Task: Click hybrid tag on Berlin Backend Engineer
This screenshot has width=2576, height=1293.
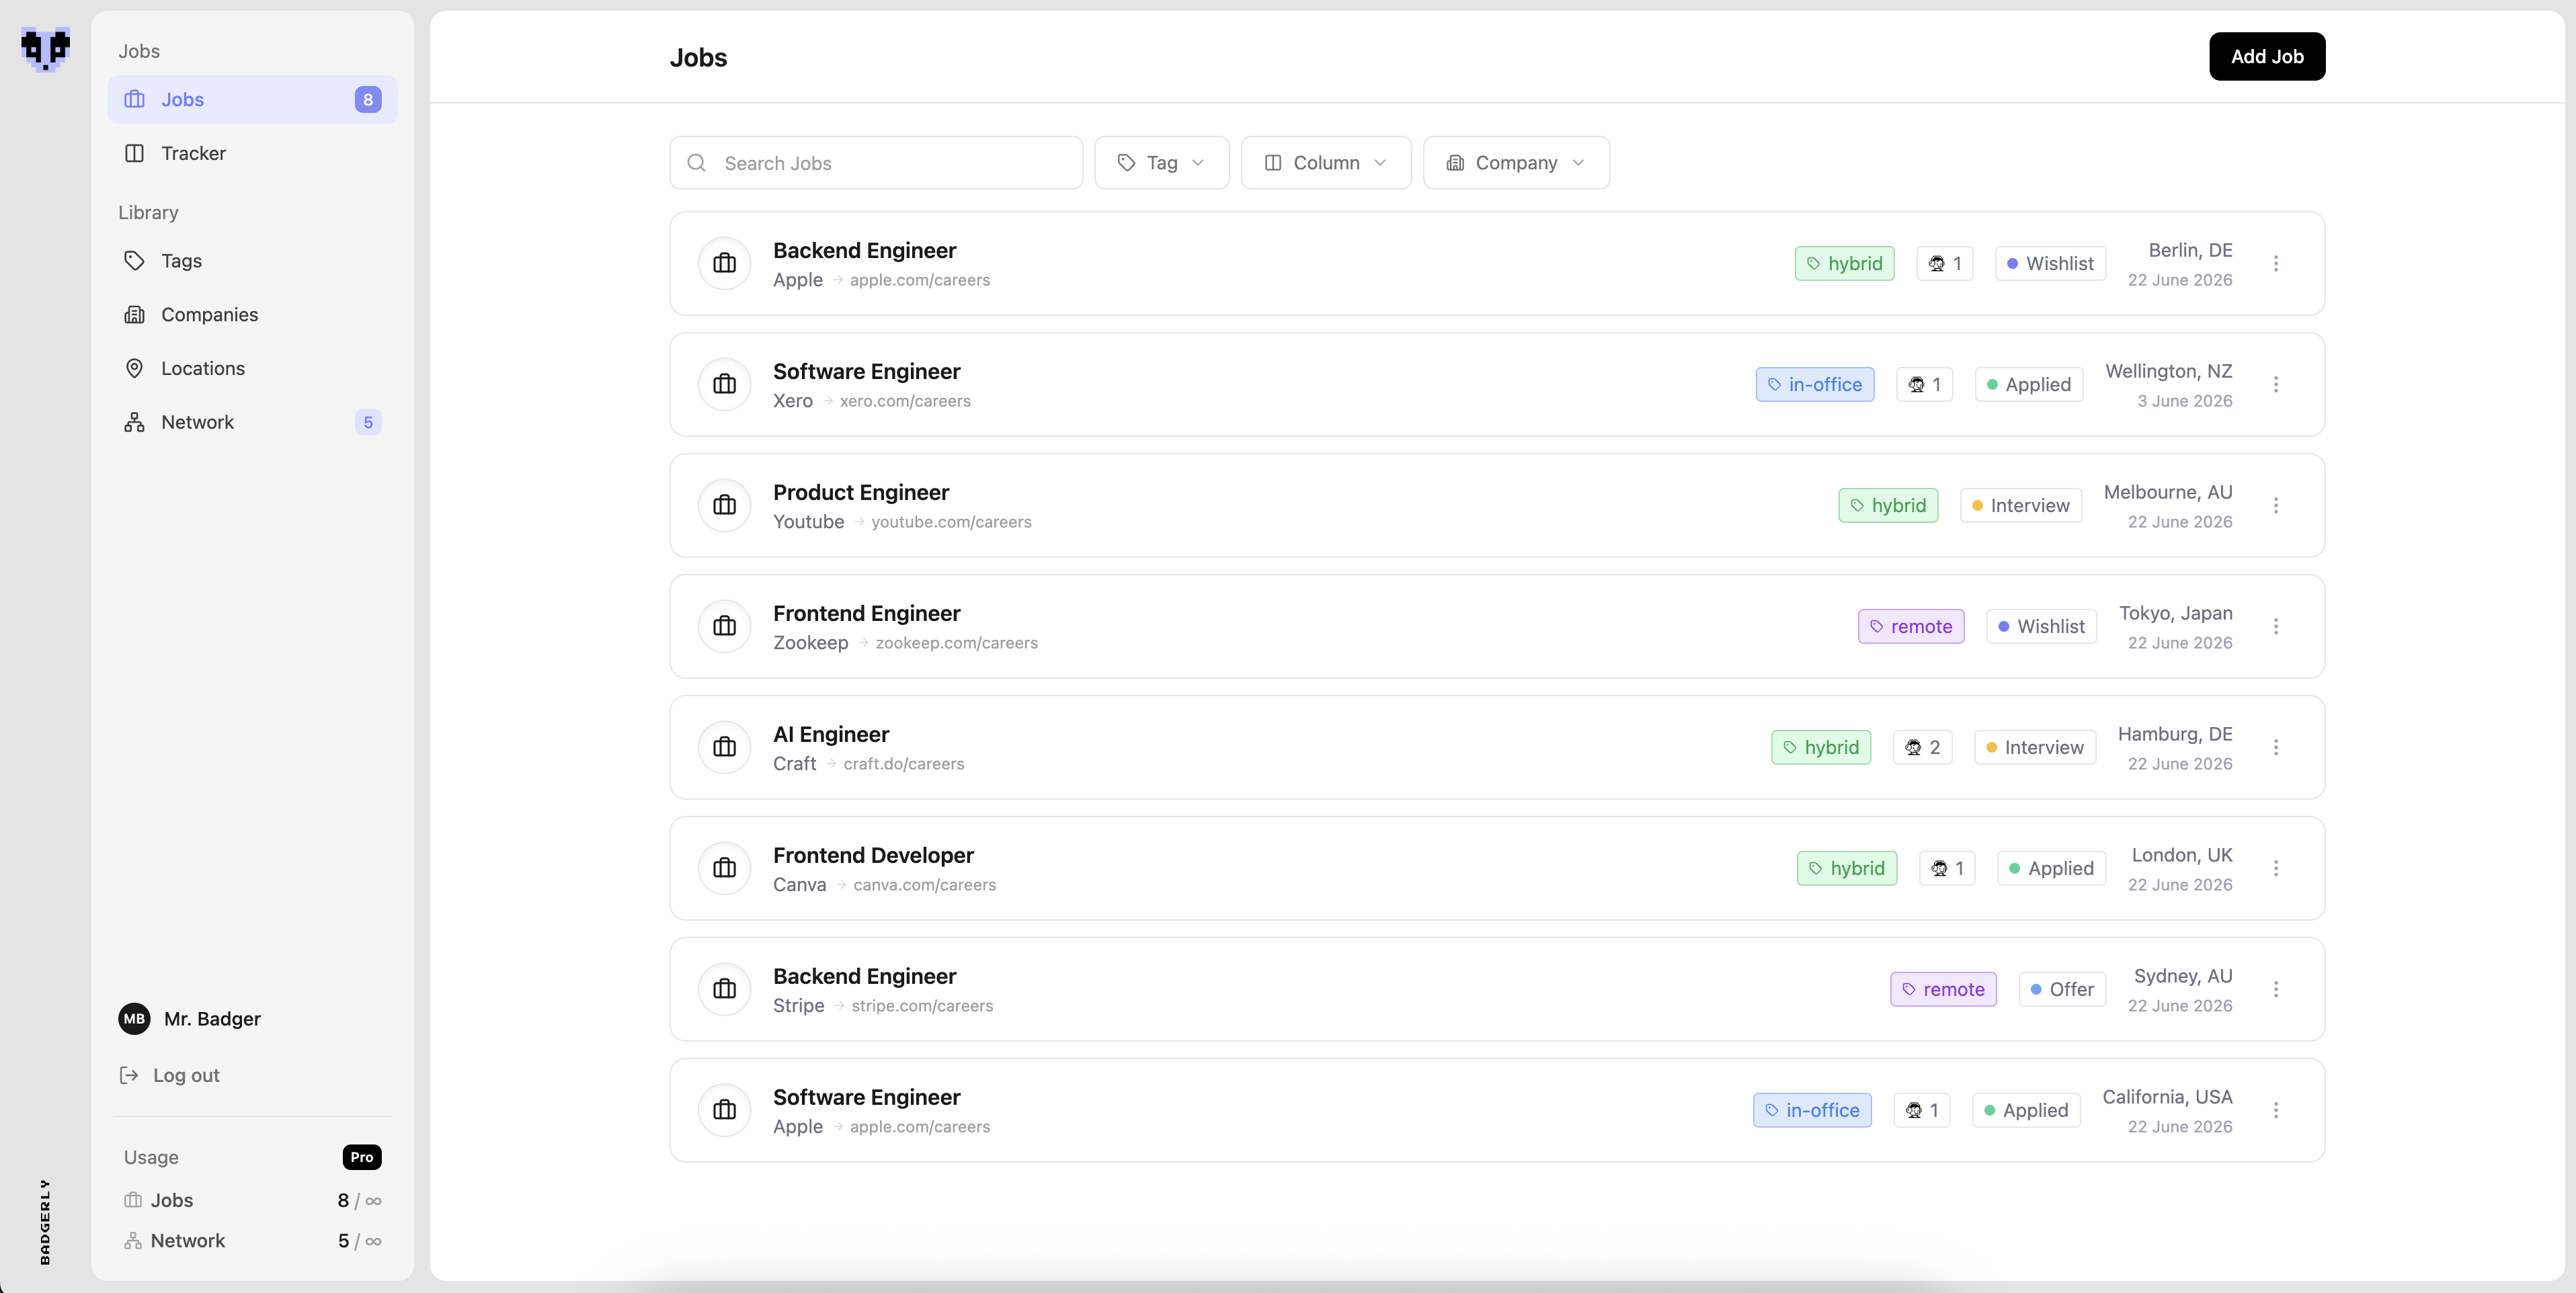Action: coord(1844,264)
